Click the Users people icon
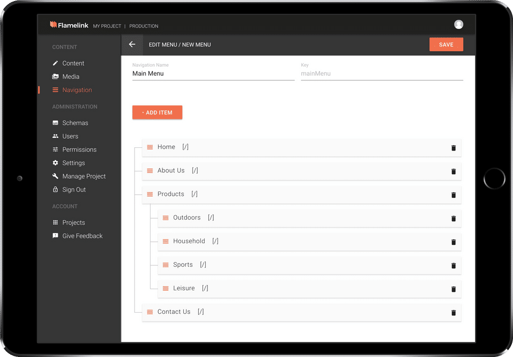Viewport: 513px width, 357px height. pyautogui.click(x=55, y=136)
